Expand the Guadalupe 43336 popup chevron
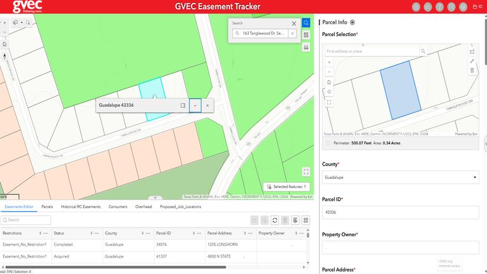Image resolution: width=487 pixels, height=274 pixels. [x=195, y=105]
